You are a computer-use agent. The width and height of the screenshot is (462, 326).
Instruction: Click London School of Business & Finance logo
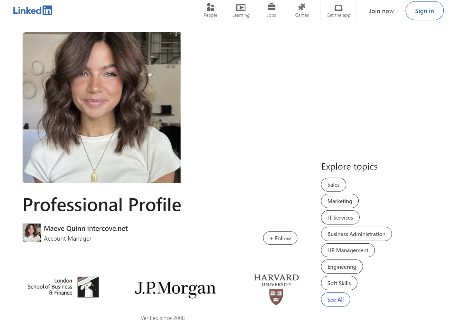click(x=63, y=287)
